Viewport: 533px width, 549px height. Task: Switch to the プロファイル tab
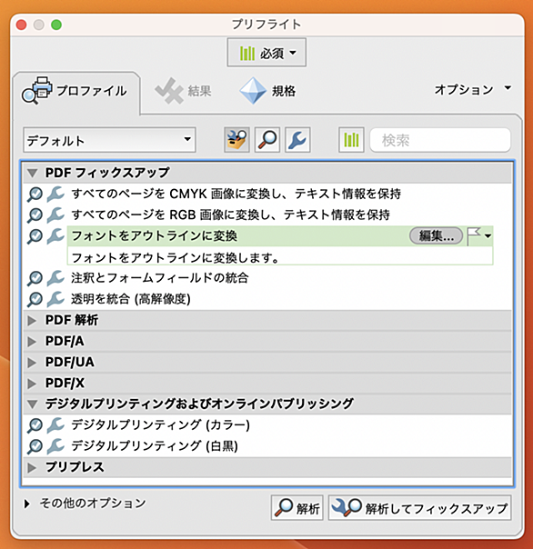(75, 91)
